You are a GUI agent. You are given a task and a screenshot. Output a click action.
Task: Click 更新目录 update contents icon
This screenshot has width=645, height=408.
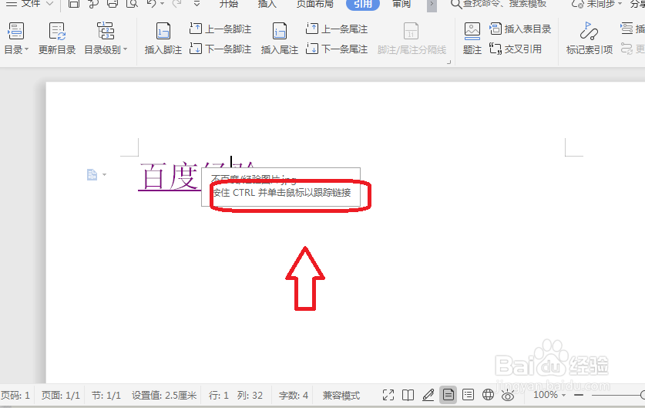tap(57, 39)
